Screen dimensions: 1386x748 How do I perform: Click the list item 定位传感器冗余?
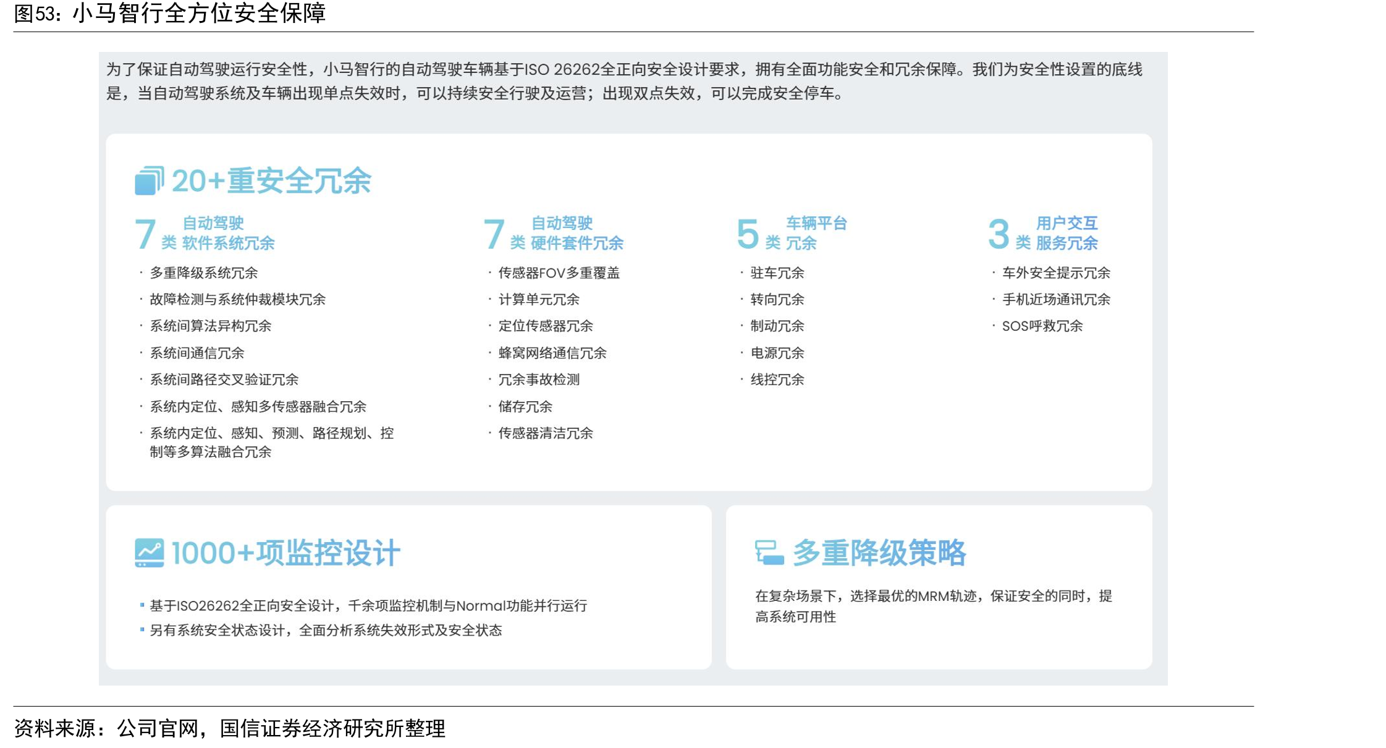pos(546,326)
